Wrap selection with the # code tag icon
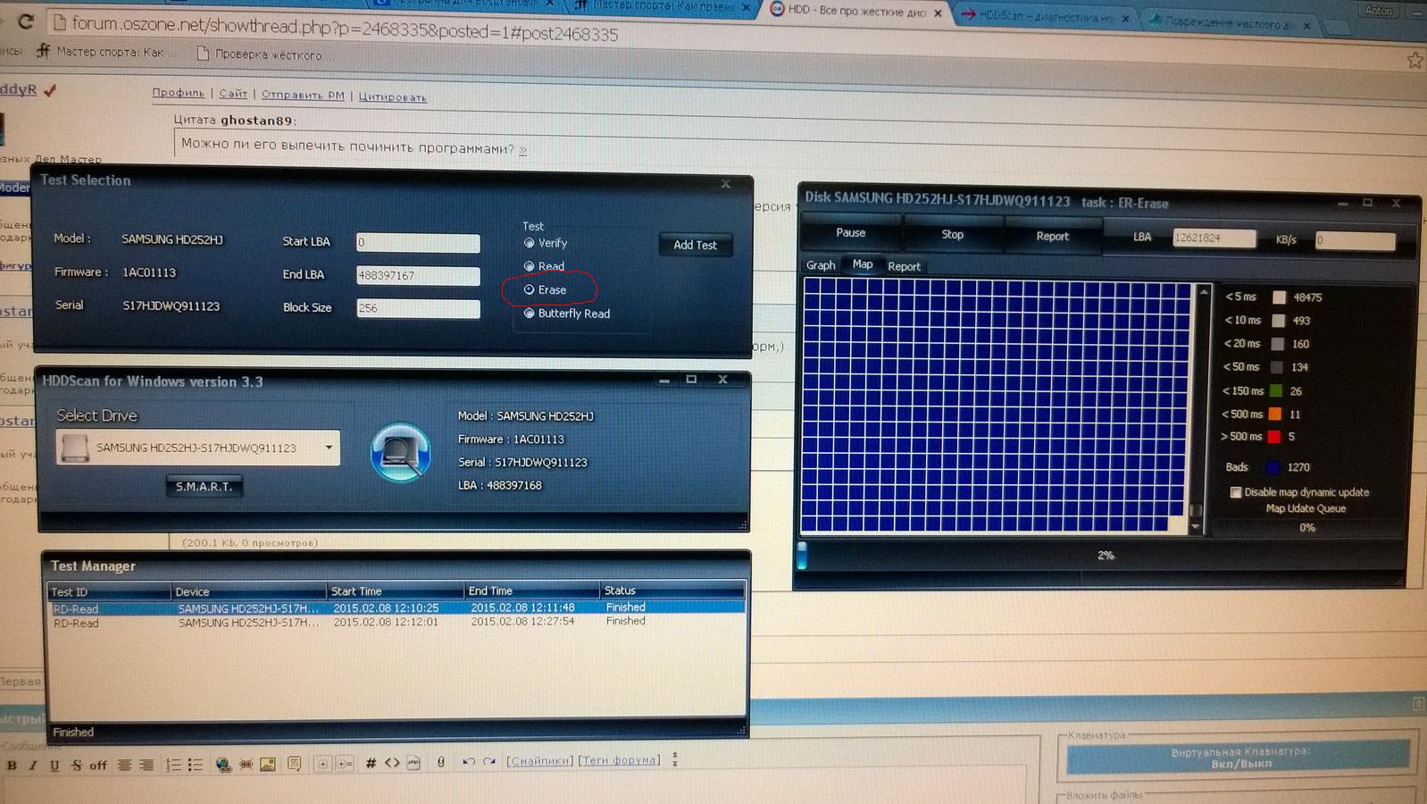This screenshot has width=1427, height=804. point(371,763)
